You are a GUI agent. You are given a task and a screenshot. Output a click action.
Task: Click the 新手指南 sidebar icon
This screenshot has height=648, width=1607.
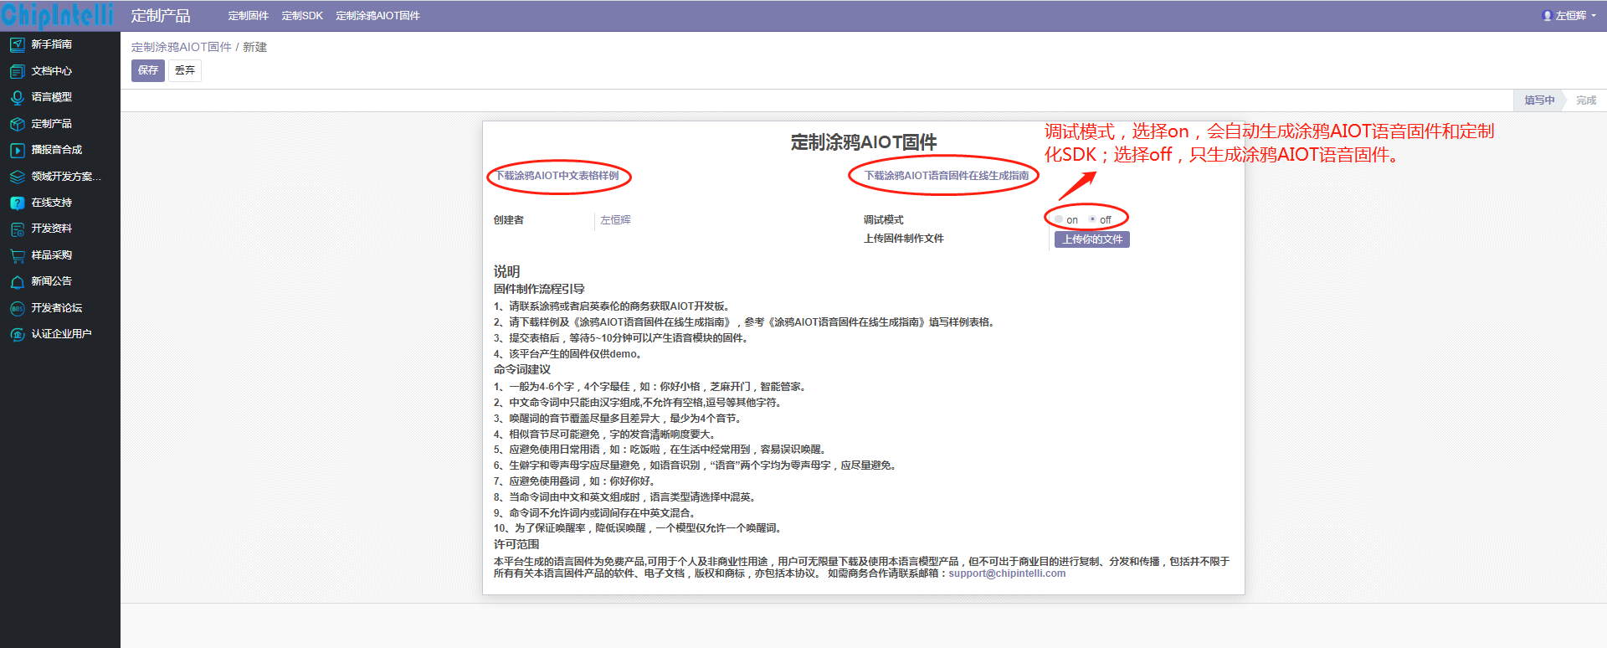pos(17,44)
